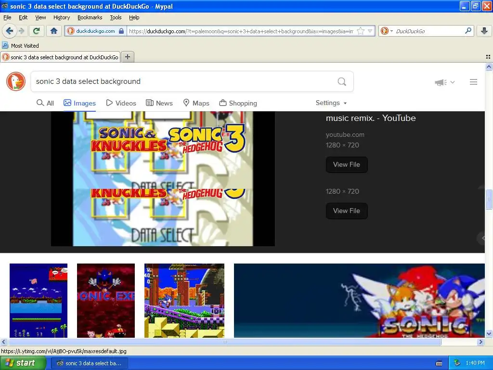Focus the browser address bar URL
Viewport: 493px width, 370px height.
pyautogui.click(x=241, y=31)
